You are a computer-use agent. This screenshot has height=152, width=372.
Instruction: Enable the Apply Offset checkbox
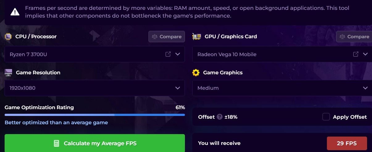(x=326, y=117)
